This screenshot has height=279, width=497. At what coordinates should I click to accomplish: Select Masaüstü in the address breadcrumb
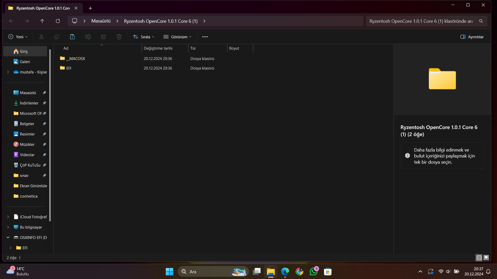(101, 21)
